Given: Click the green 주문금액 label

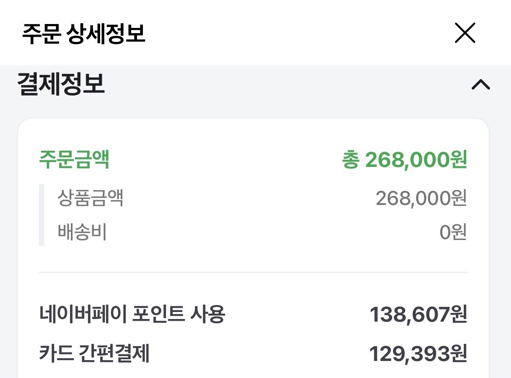Looking at the screenshot, I should pos(74,160).
